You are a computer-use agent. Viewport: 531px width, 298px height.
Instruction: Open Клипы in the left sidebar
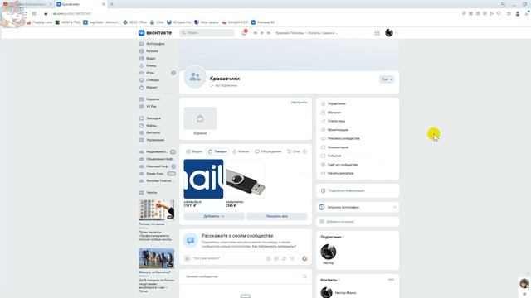[148, 65]
